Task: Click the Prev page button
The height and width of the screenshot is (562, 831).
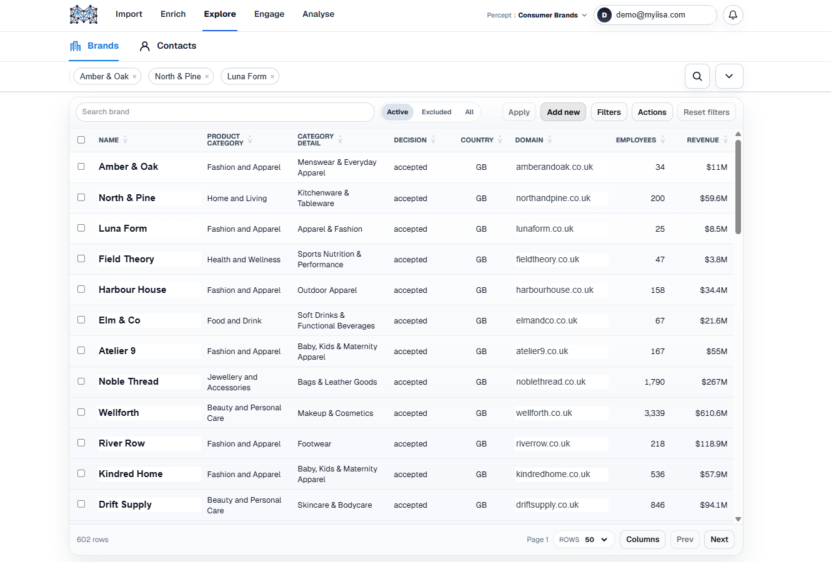Action: 685,540
